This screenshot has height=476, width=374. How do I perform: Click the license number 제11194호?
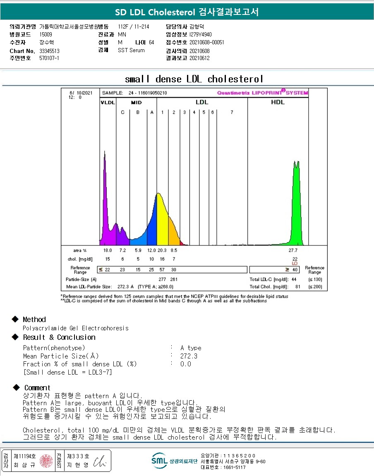pyautogui.click(x=24, y=456)
